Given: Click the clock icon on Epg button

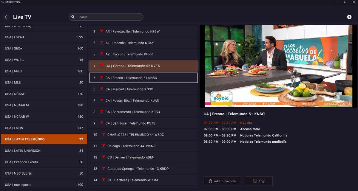Looking at the screenshot, I should pos(255,181).
